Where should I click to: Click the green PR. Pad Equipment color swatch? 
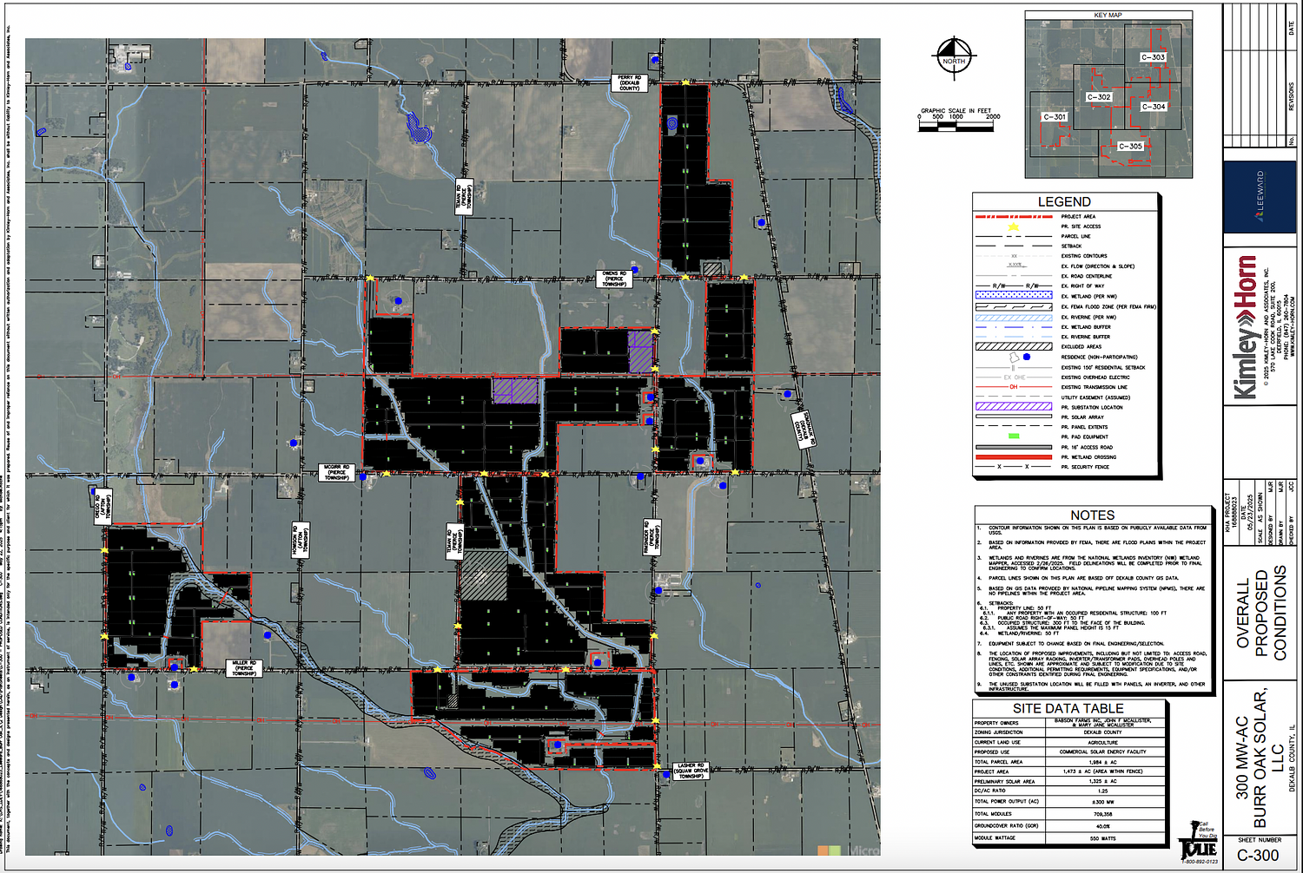(x=1014, y=435)
